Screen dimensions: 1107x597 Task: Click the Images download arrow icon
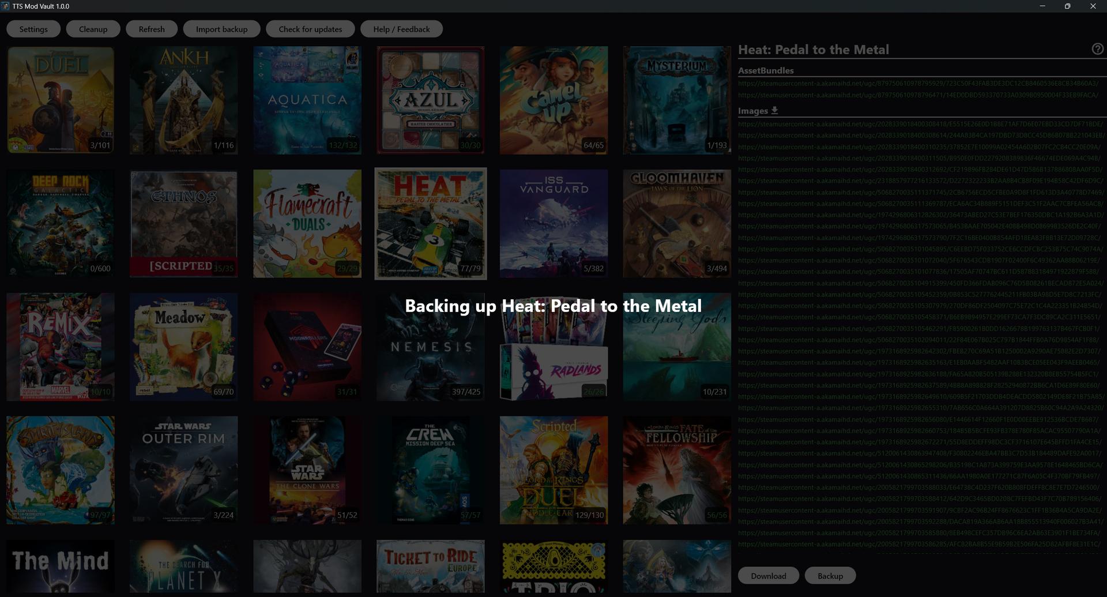click(775, 110)
